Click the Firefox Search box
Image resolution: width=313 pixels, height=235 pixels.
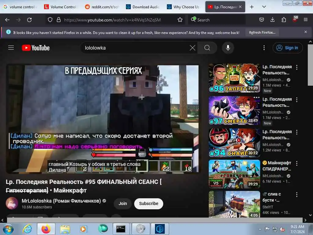[217, 20]
